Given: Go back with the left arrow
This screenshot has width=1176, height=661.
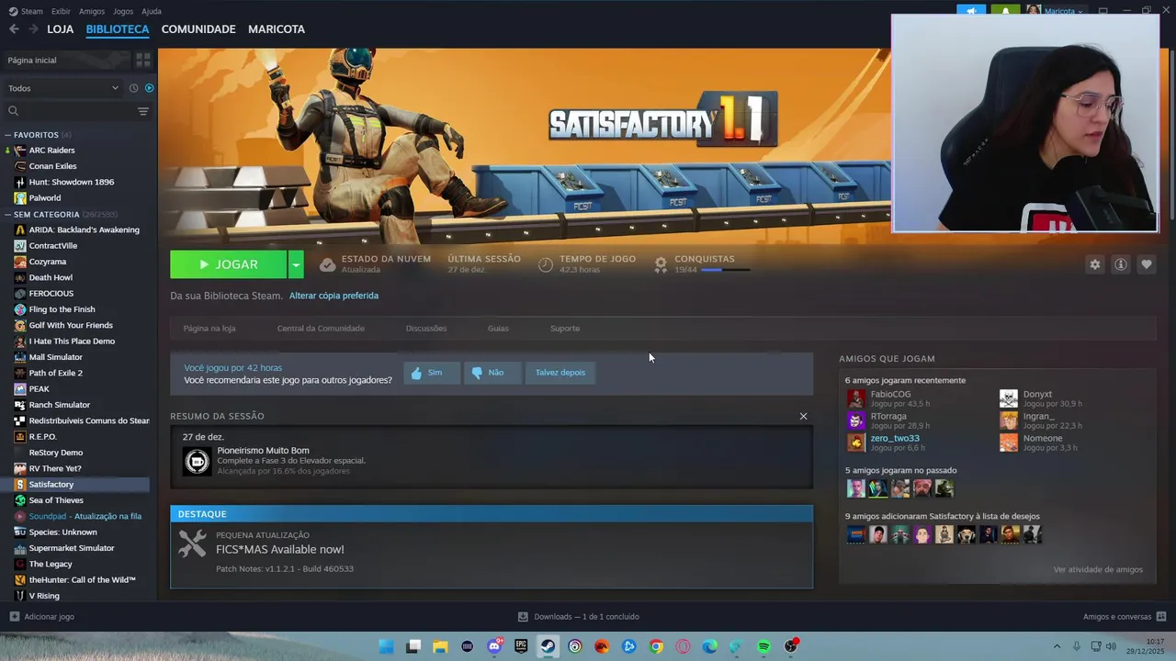Looking at the screenshot, I should [x=14, y=29].
